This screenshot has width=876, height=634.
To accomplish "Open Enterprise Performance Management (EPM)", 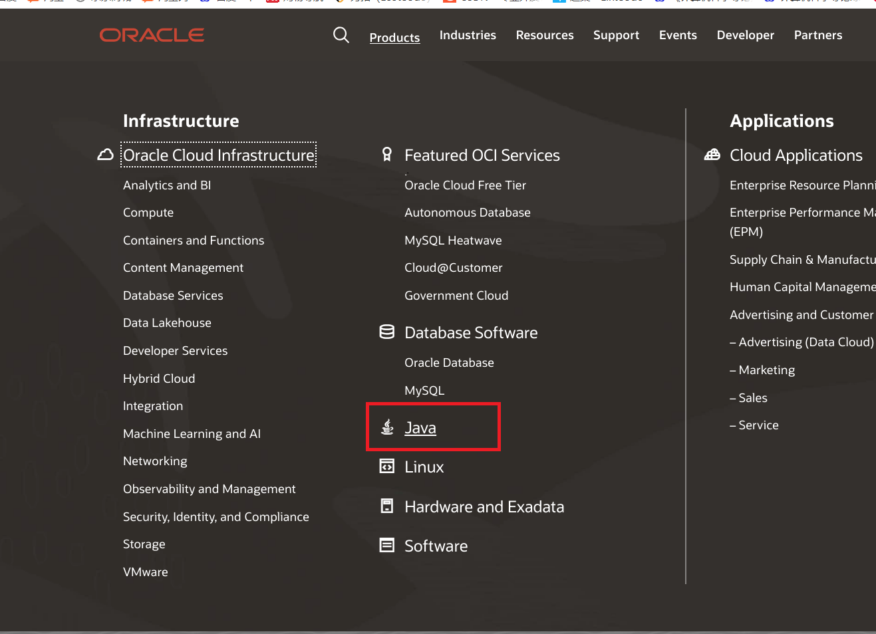I will tap(803, 222).
